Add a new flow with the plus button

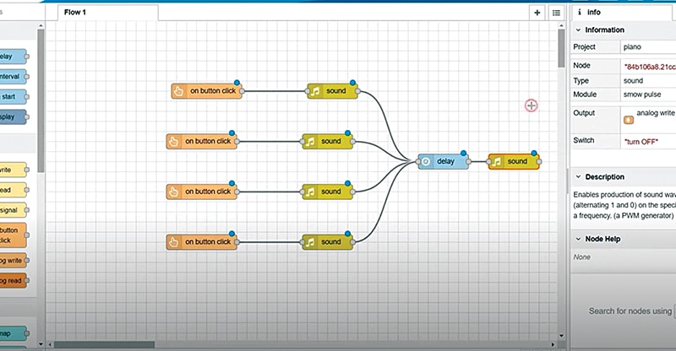(x=537, y=13)
